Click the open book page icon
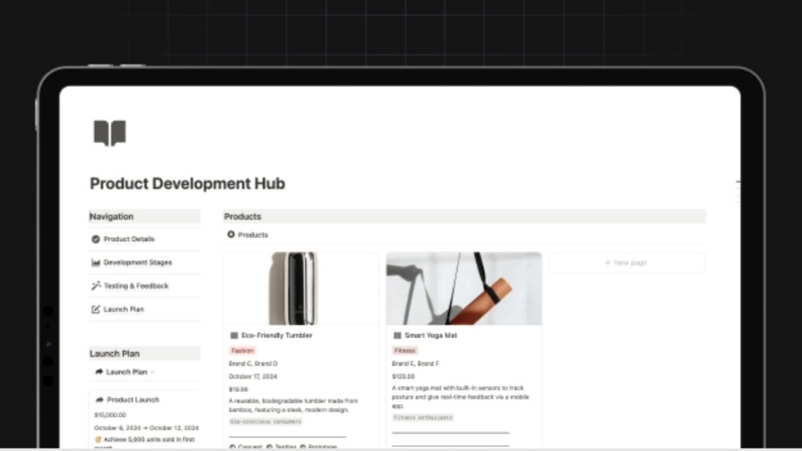This screenshot has width=802, height=451. click(109, 133)
